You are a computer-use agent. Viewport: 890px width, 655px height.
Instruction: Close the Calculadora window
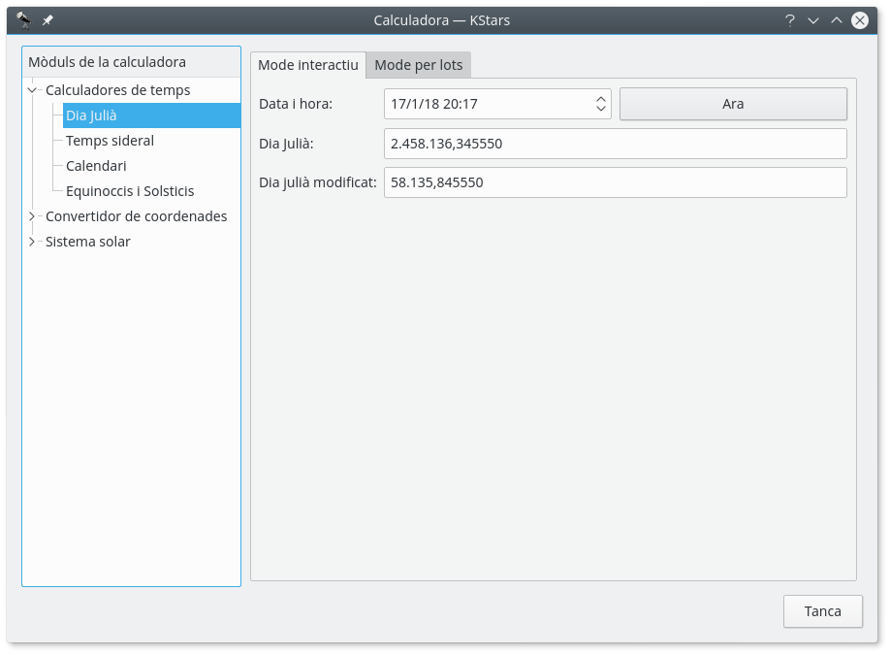[x=859, y=19]
